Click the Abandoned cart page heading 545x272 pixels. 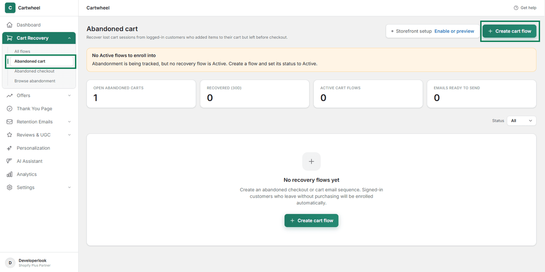112,29
